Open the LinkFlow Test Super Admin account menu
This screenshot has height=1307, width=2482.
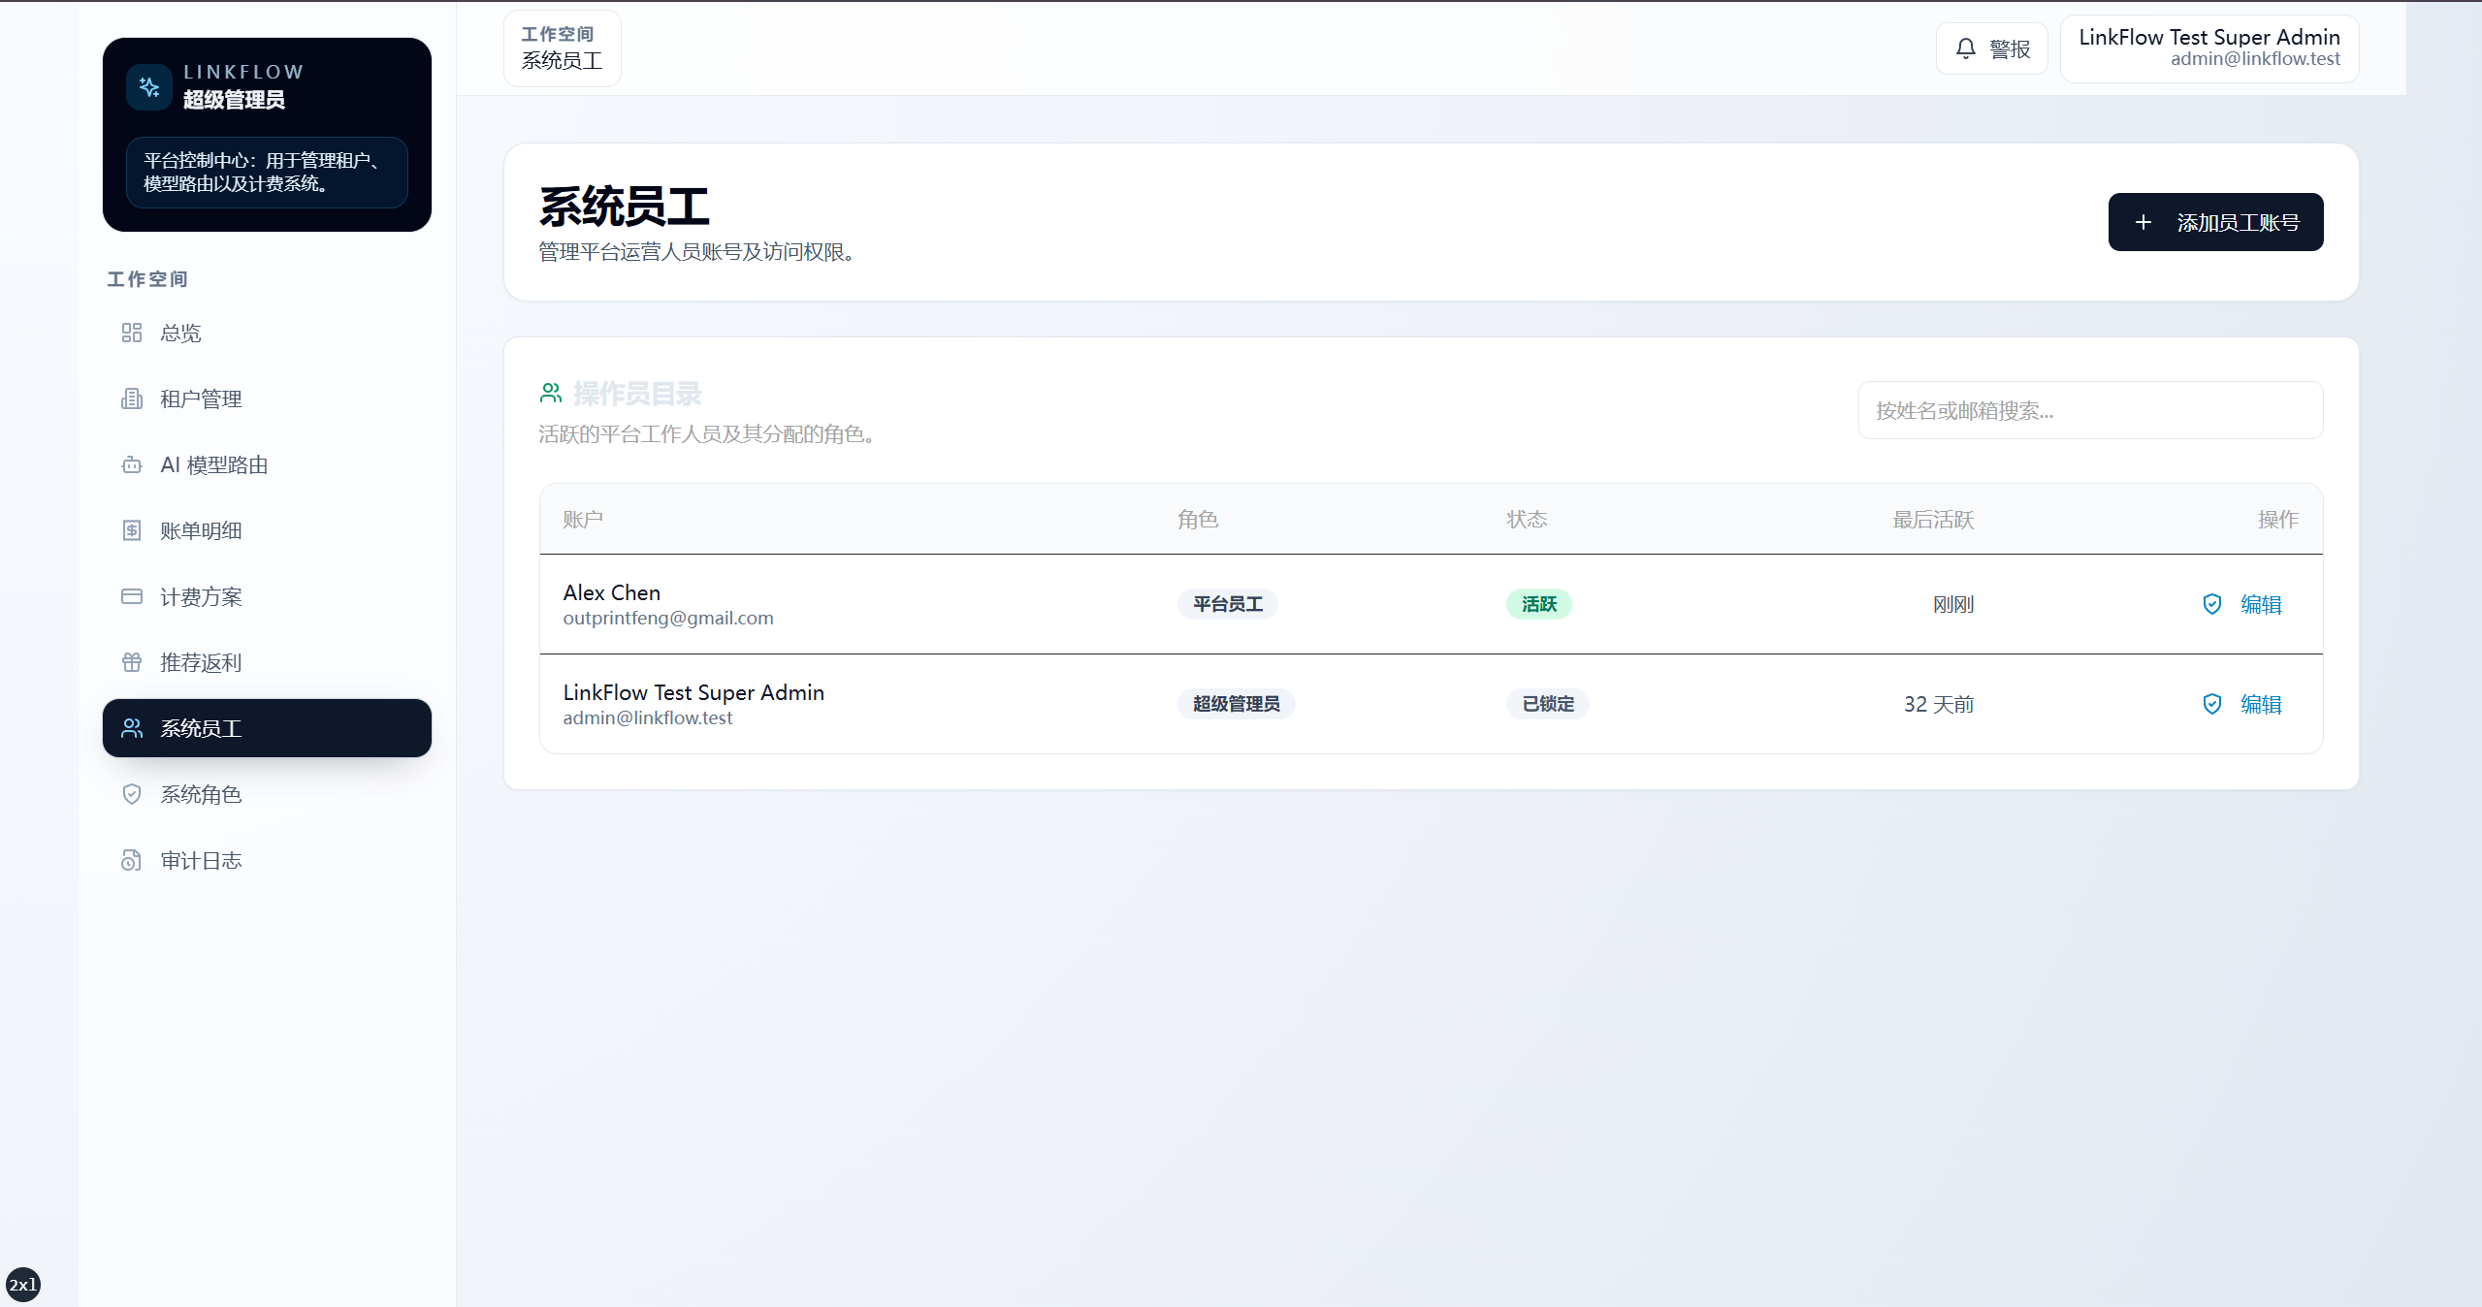pos(2208,48)
